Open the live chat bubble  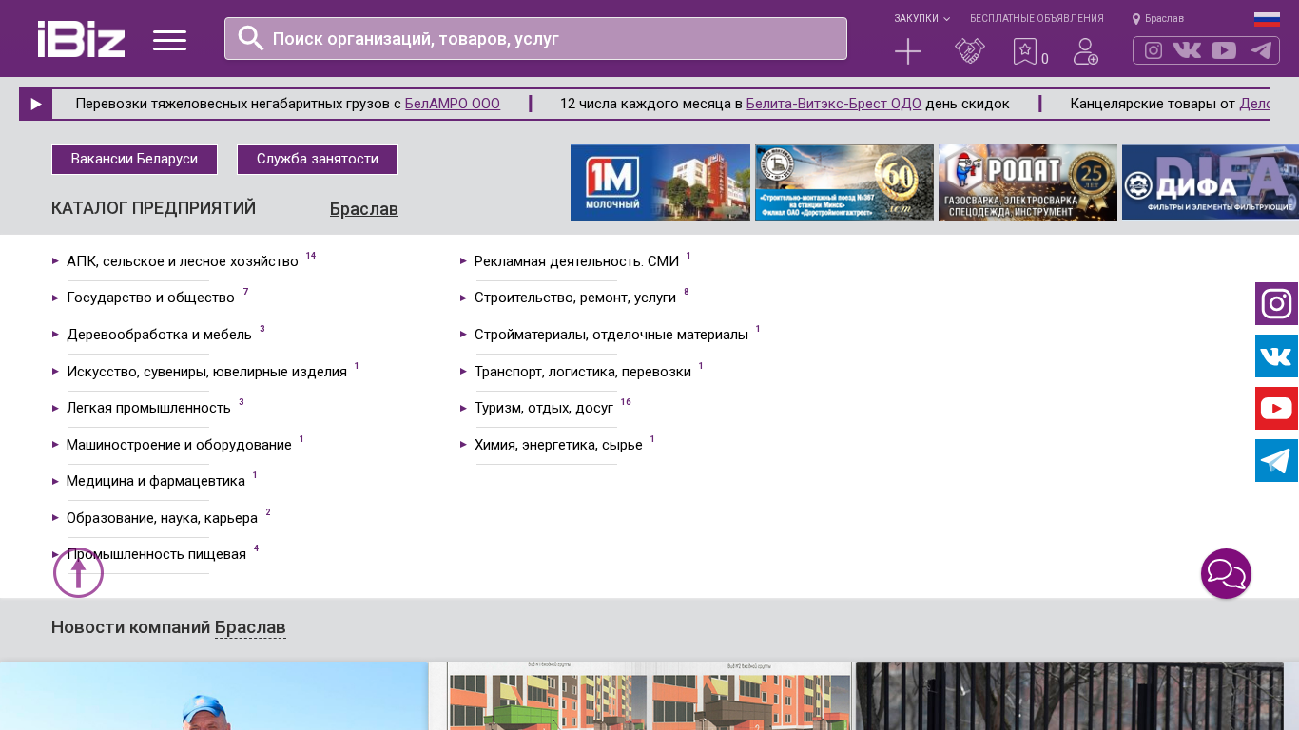pyautogui.click(x=1226, y=574)
